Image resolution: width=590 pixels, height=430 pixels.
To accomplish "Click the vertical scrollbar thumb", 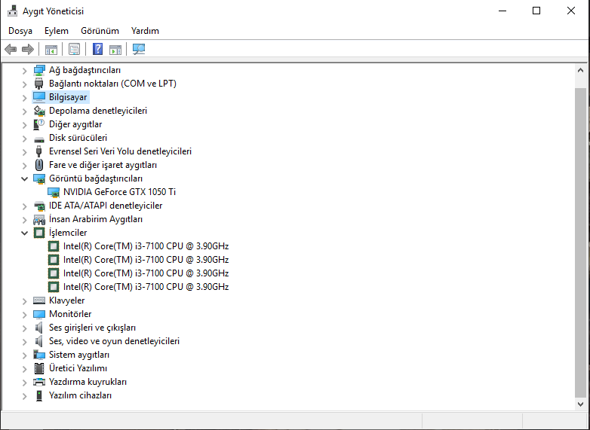I will coord(580,242).
